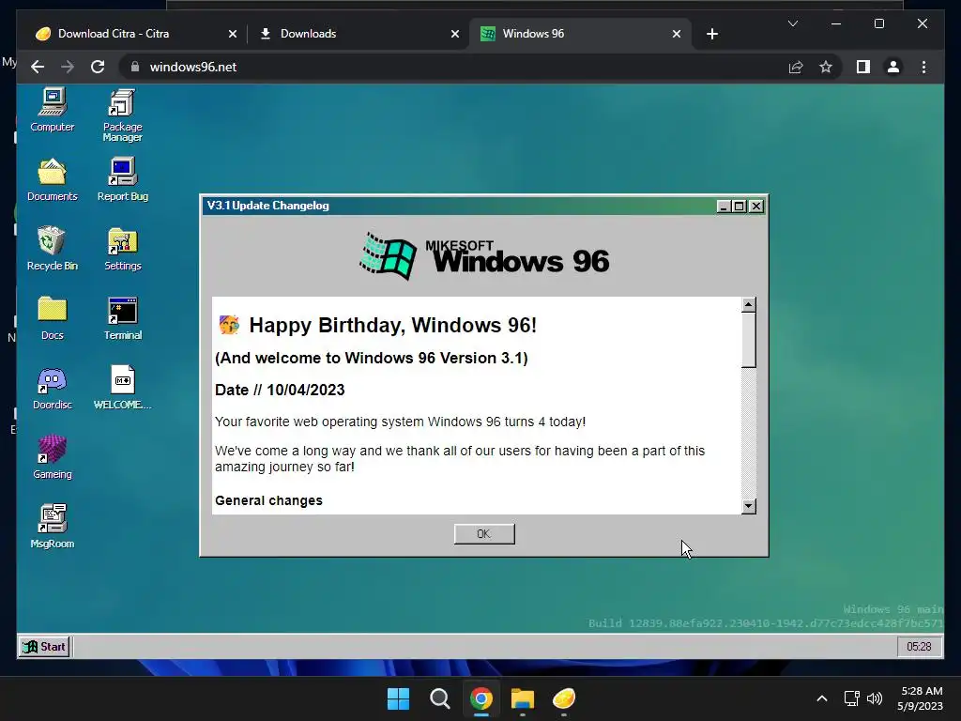Viewport: 961px width, 721px height.
Task: Click OK in the changelog dialog
Action: click(484, 533)
